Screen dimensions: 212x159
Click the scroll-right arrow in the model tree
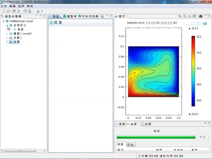[45, 150]
